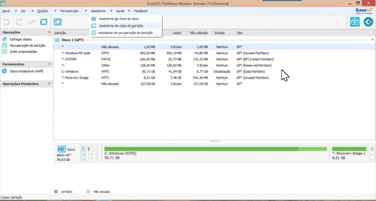Click the EaseUS logo
Screen dimensions: 376x201
[364, 11]
